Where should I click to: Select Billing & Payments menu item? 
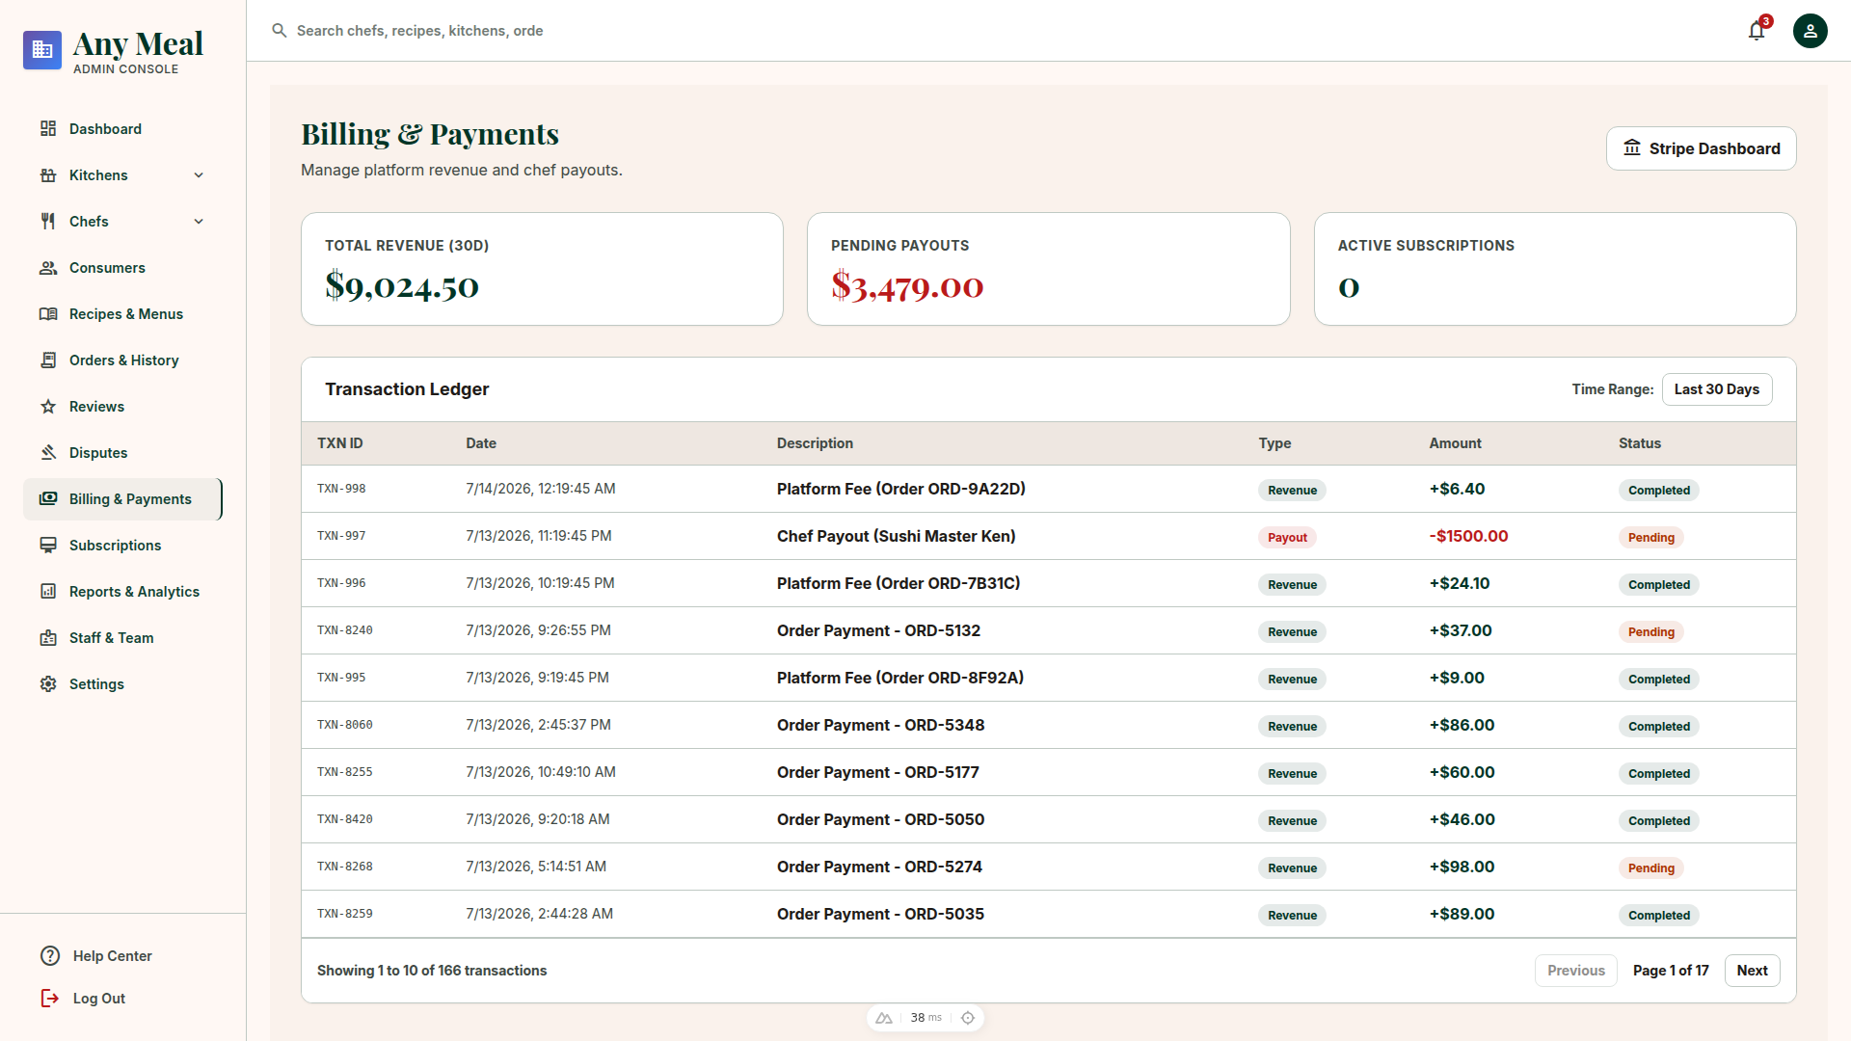[x=123, y=499]
